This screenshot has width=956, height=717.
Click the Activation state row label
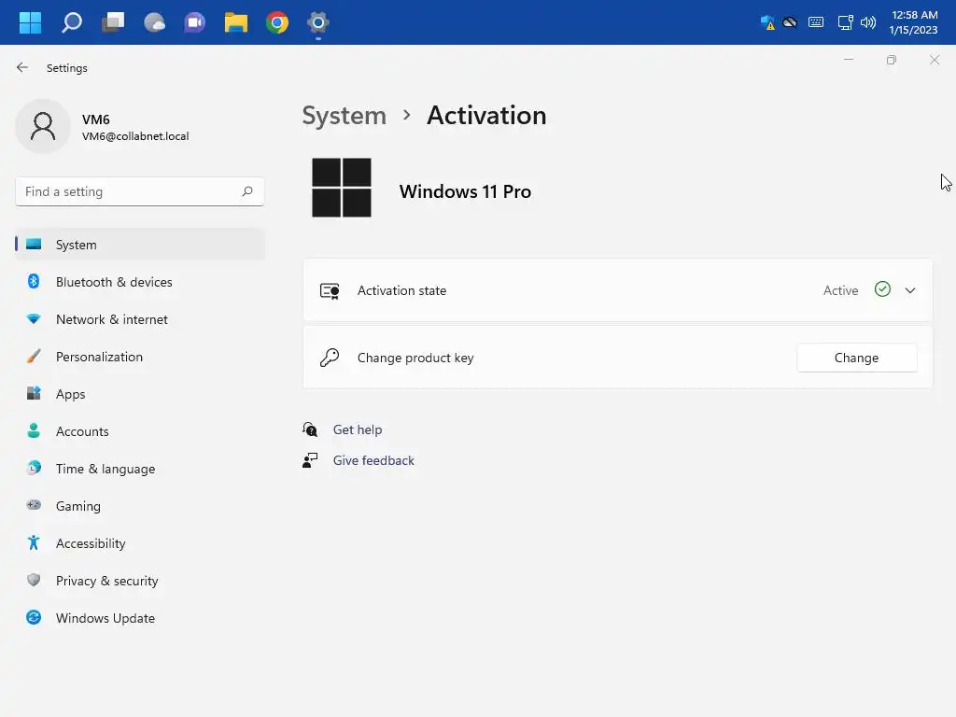[401, 291]
